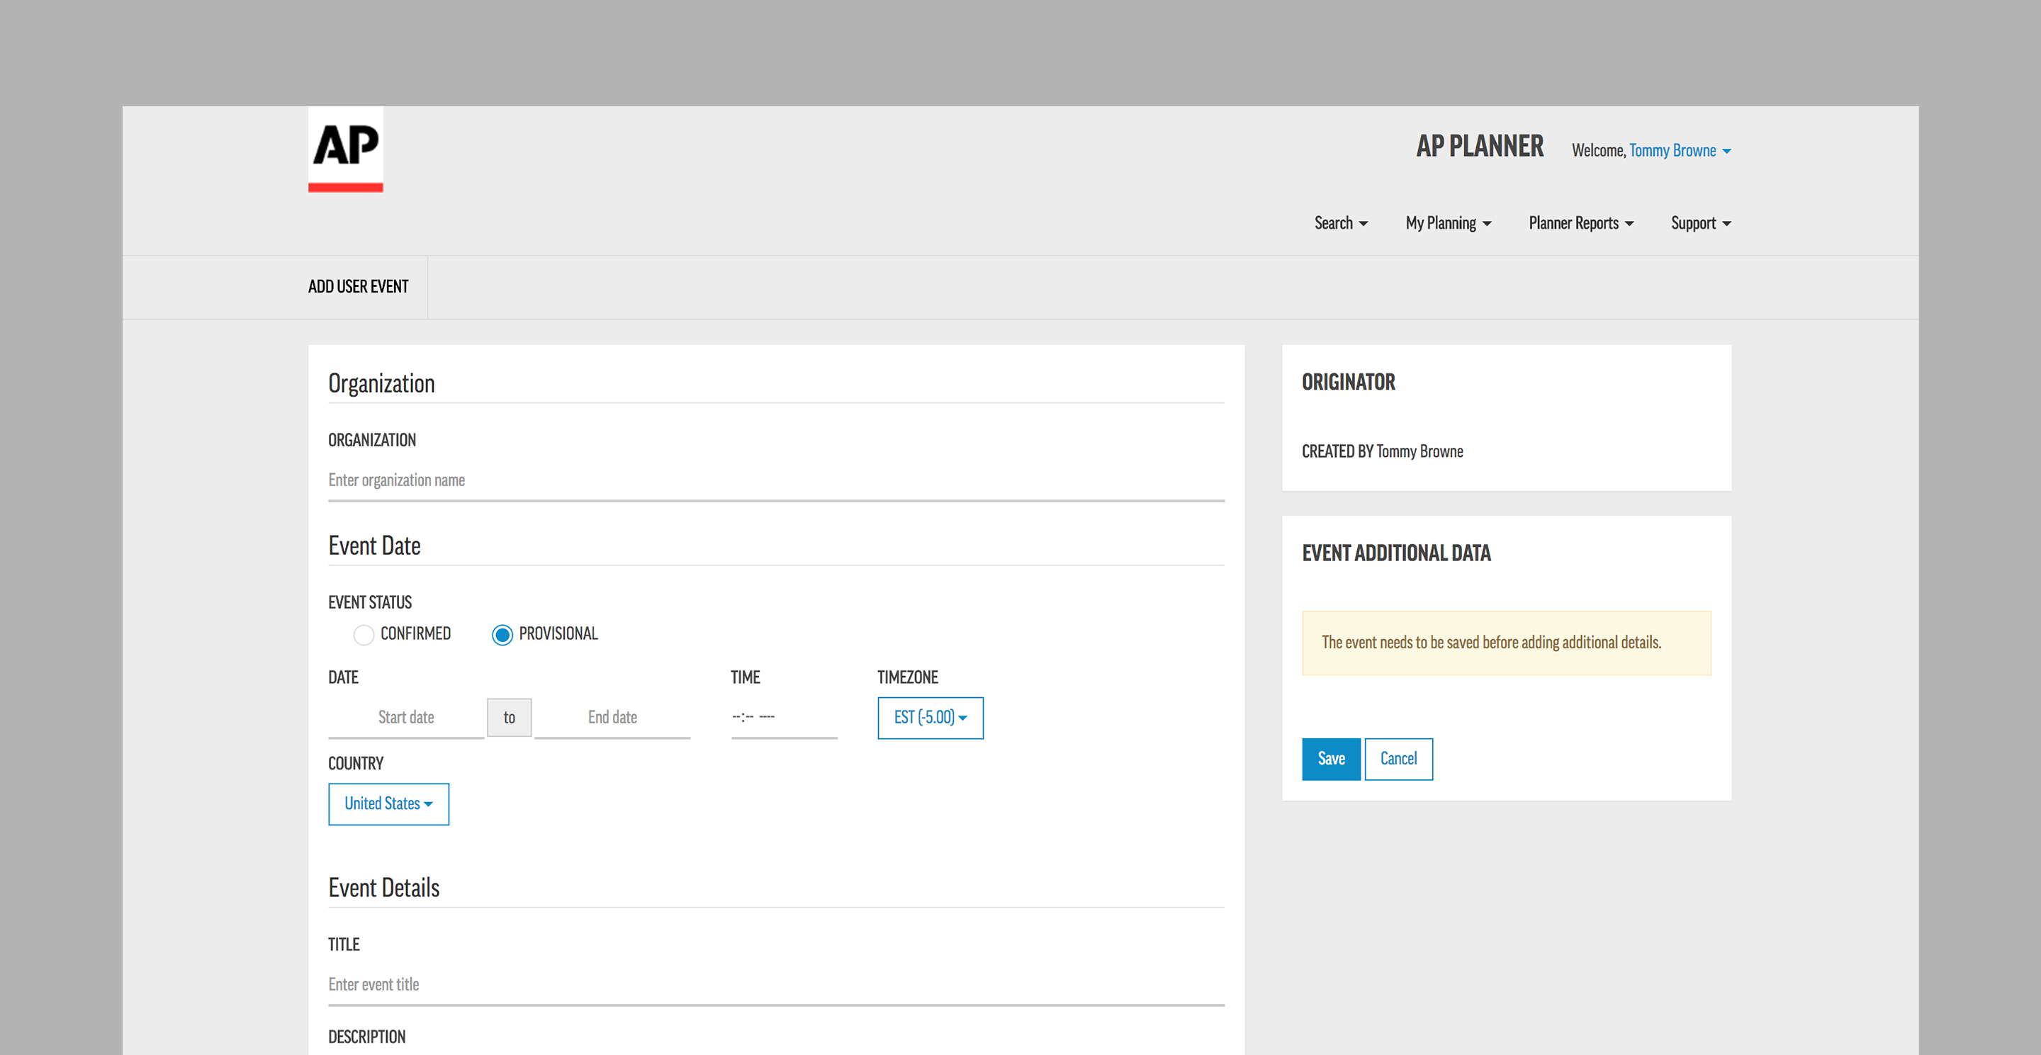Screen dimensions: 2041x1055
Task: Click the Time input field
Action: coord(784,718)
